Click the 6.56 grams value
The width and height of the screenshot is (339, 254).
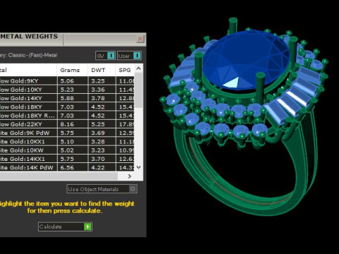click(67, 167)
